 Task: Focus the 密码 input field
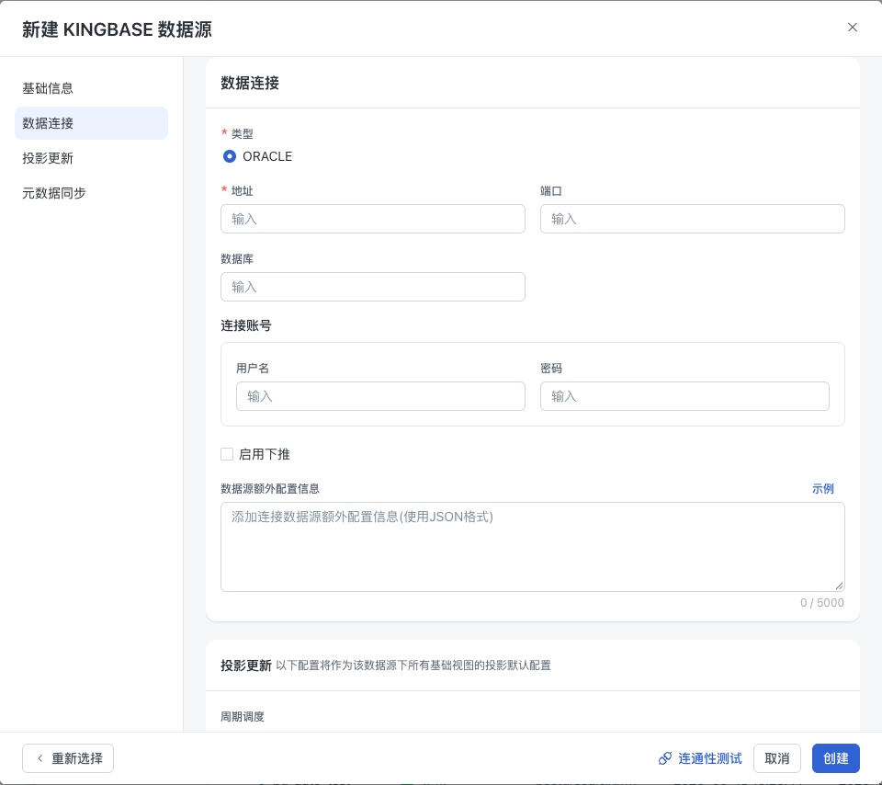pyautogui.click(x=684, y=396)
